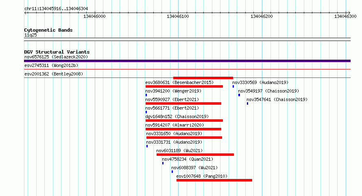362x196 pixels.
Task: Click the nsv3549197 (Chaisson2019) label
Action: click(268, 91)
